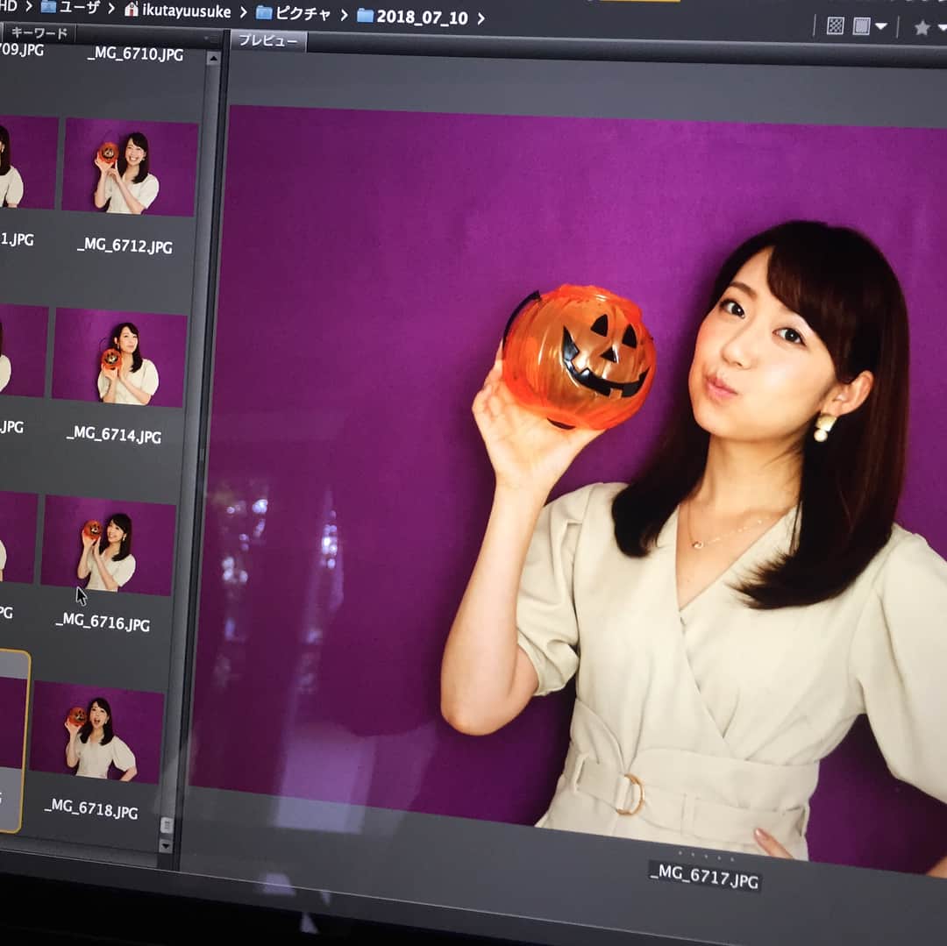The width and height of the screenshot is (947, 946).
Task: Select the プレビュー tab
Action: pyautogui.click(x=268, y=41)
